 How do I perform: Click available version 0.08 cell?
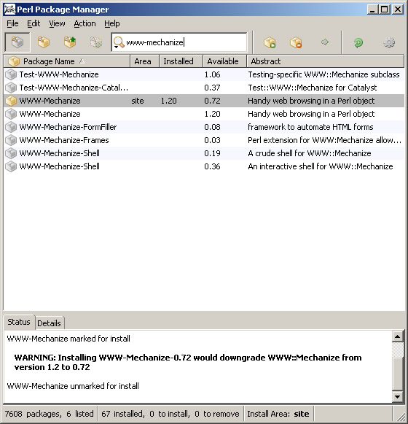click(212, 127)
